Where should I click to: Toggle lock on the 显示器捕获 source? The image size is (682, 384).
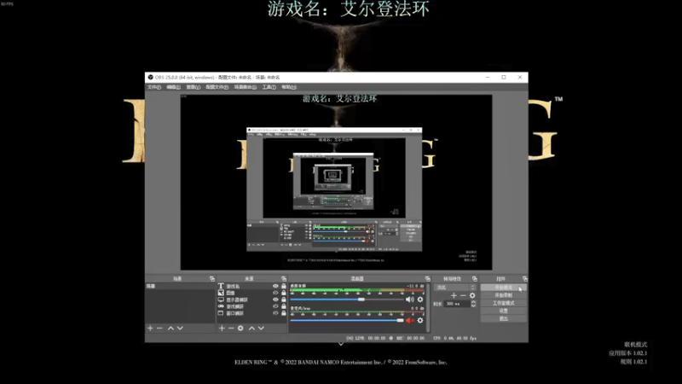pos(284,300)
